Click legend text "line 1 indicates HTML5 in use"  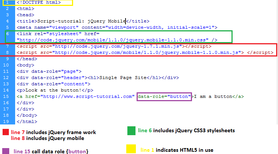[177, 150]
